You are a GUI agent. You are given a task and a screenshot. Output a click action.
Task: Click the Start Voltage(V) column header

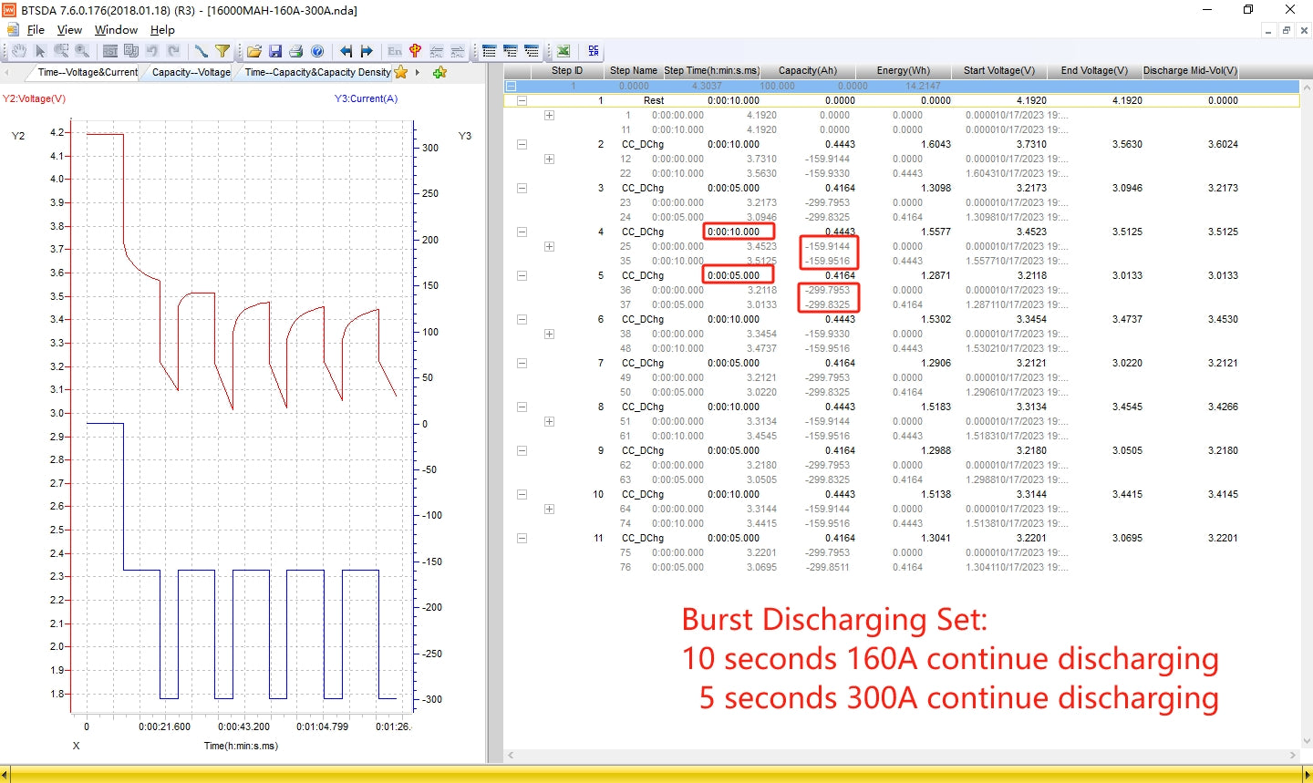click(x=998, y=70)
